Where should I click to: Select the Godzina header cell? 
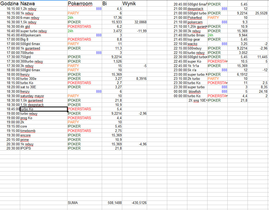(x=10, y=4)
